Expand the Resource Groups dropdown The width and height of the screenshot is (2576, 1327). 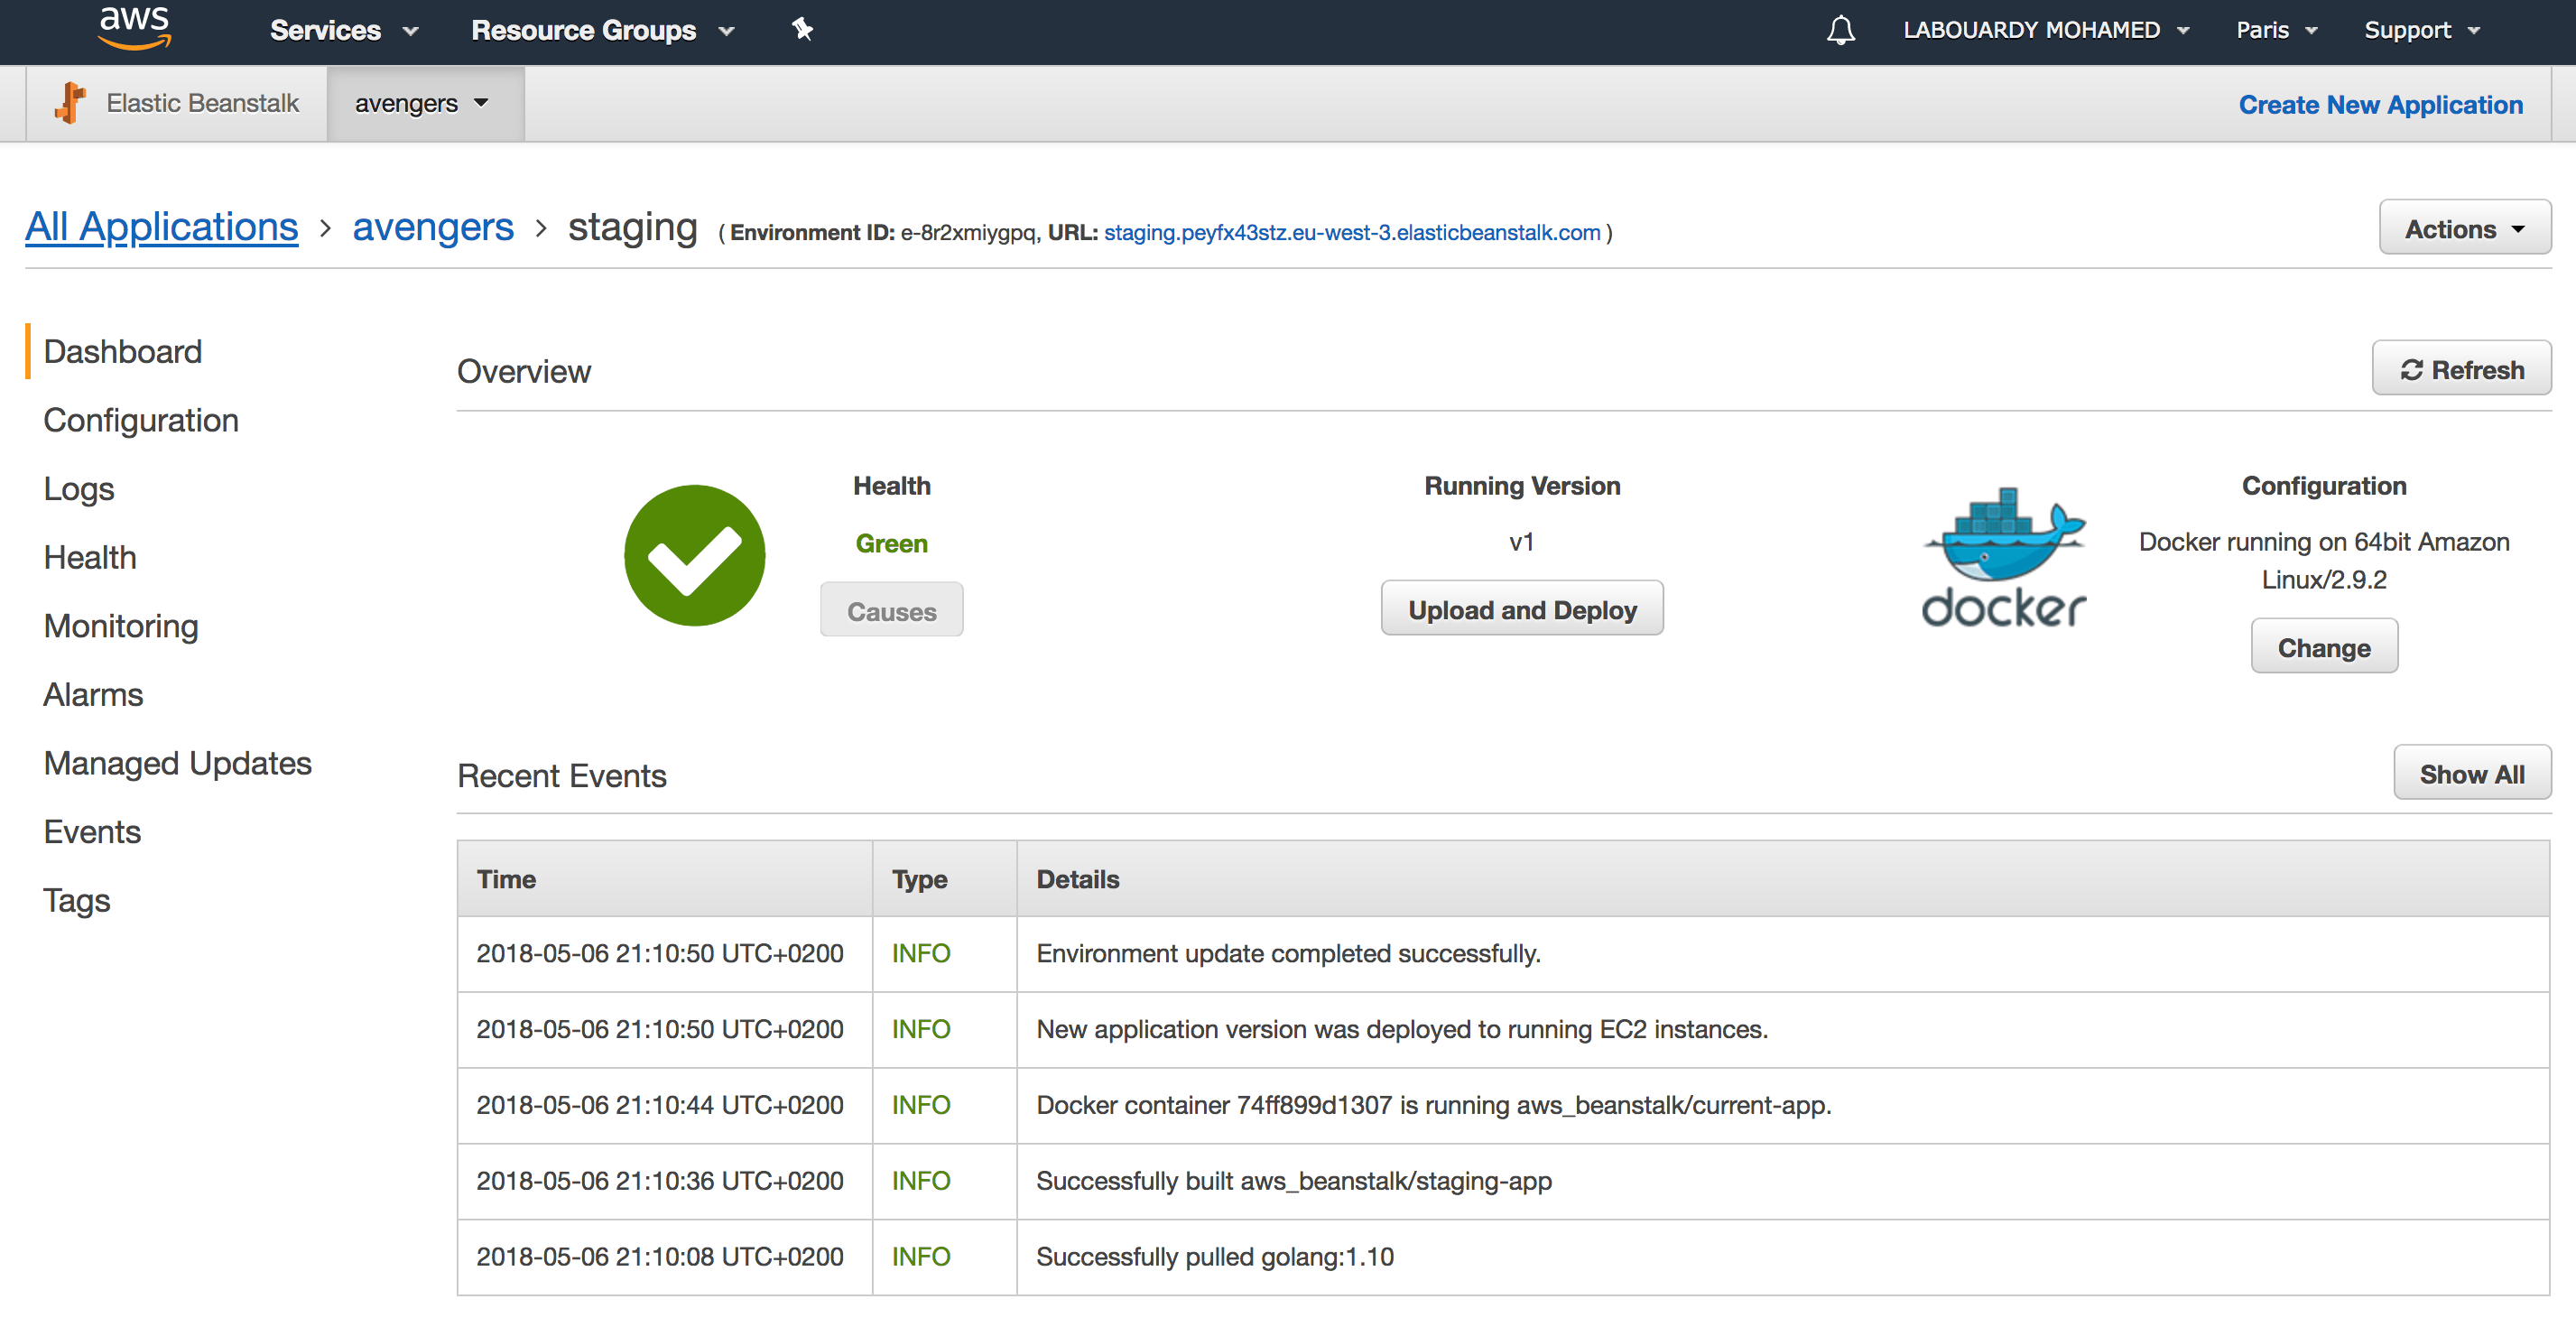pos(602,30)
